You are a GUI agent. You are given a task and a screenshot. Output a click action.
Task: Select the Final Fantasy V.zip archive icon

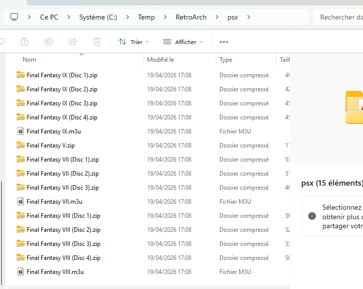tap(21, 146)
